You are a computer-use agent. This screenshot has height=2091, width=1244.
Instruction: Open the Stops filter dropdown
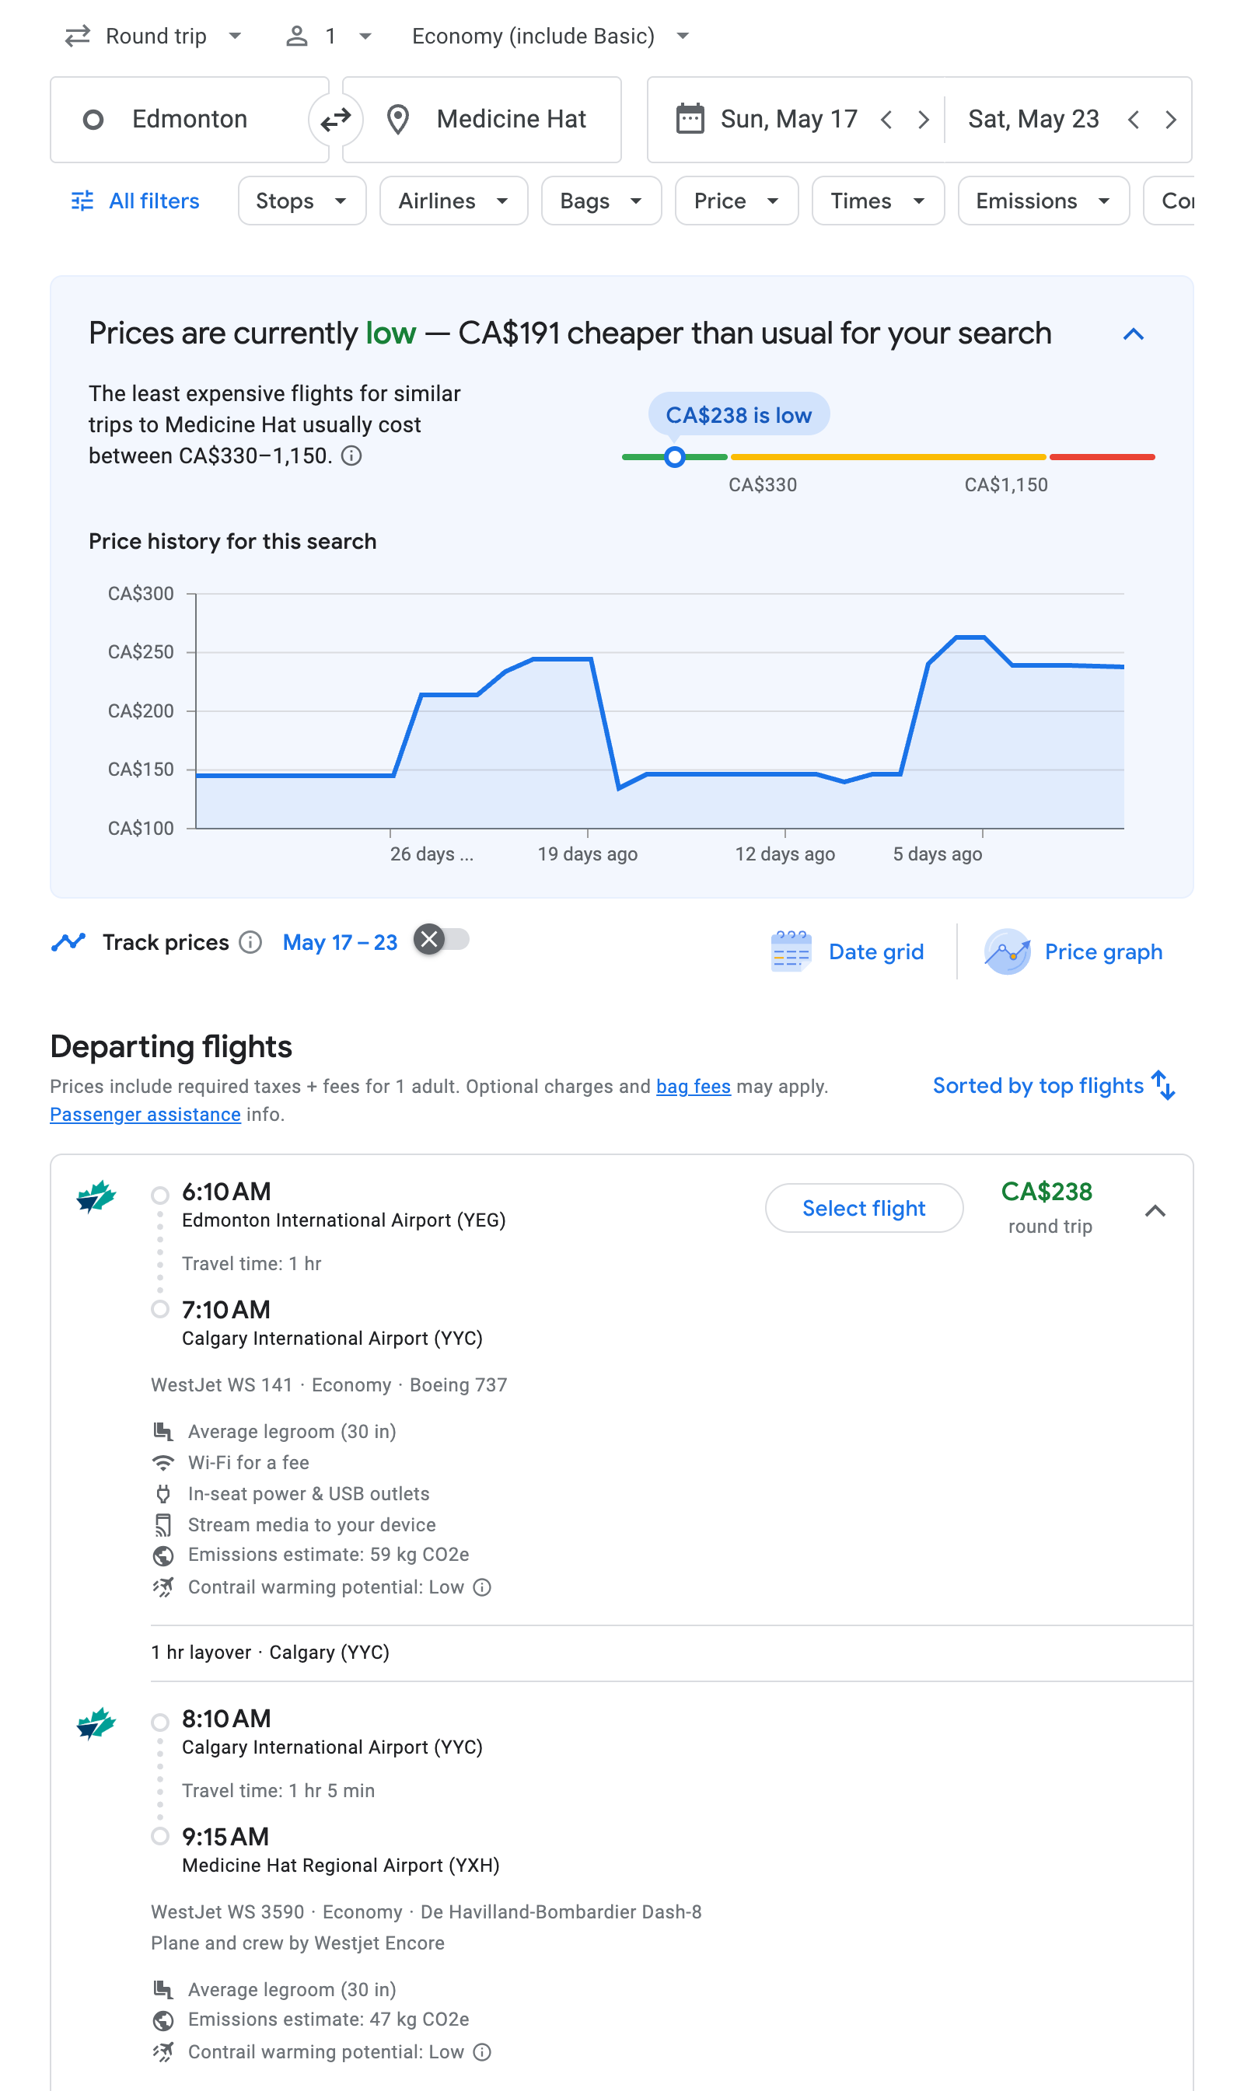[301, 201]
